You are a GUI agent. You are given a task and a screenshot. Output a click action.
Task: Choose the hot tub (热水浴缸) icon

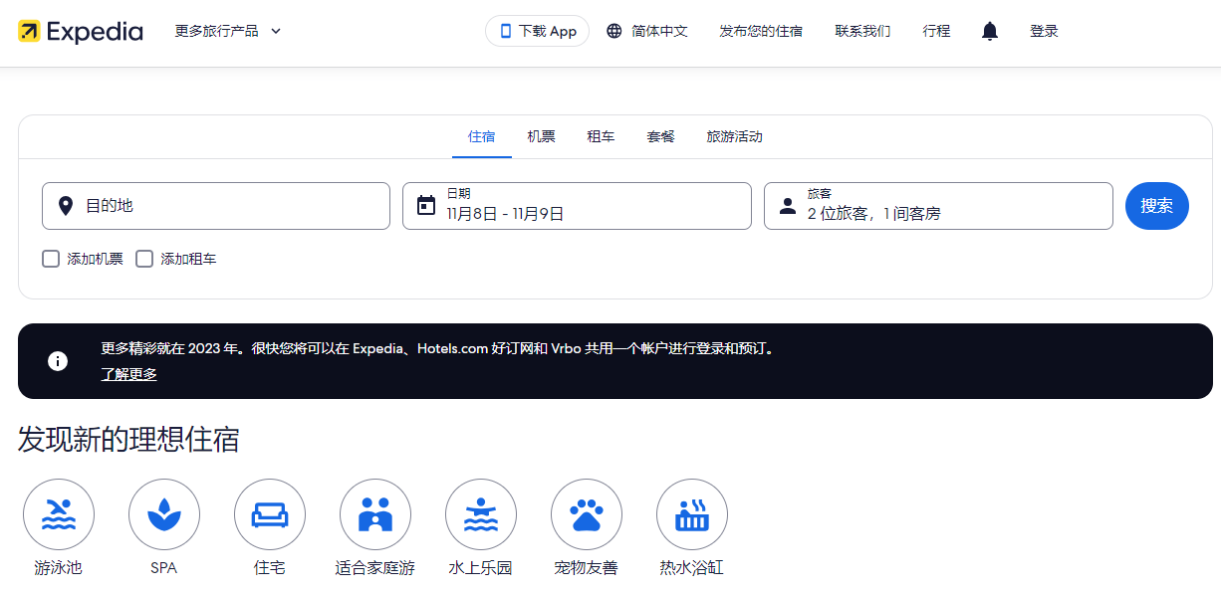692,514
